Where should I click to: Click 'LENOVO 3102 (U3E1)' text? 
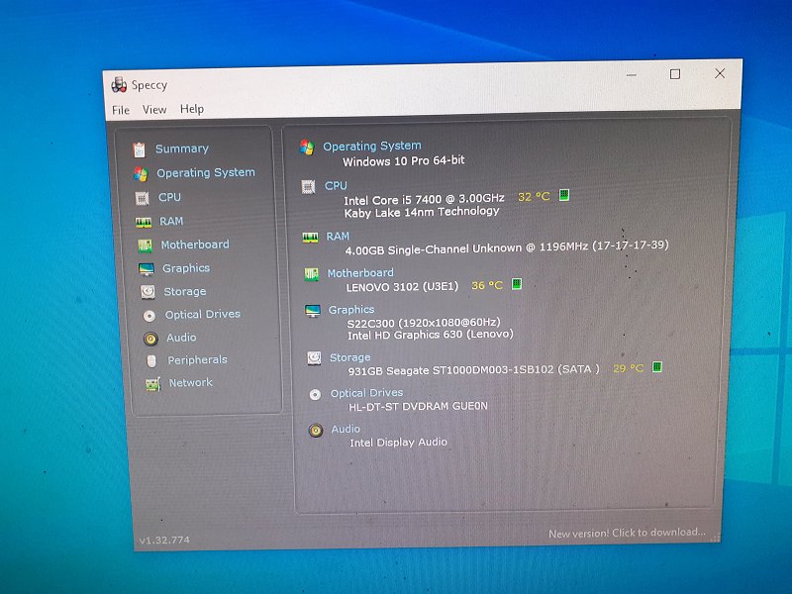pos(402,287)
